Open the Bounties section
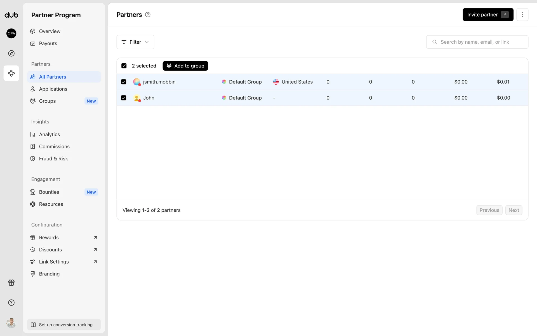Screen dimensions: 537x336 (49, 192)
